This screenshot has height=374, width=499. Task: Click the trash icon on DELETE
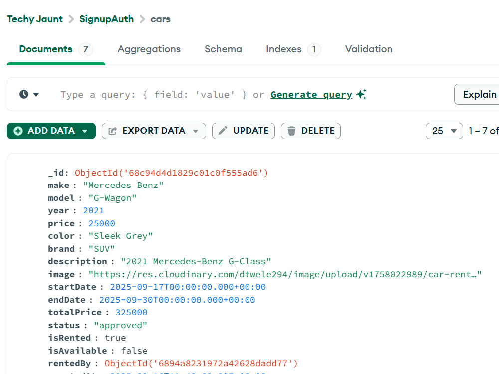[x=291, y=131]
